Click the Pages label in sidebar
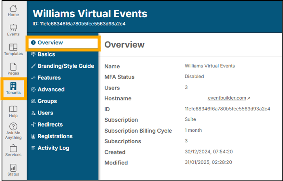The height and width of the screenshot is (181, 283). pyautogui.click(x=13, y=73)
